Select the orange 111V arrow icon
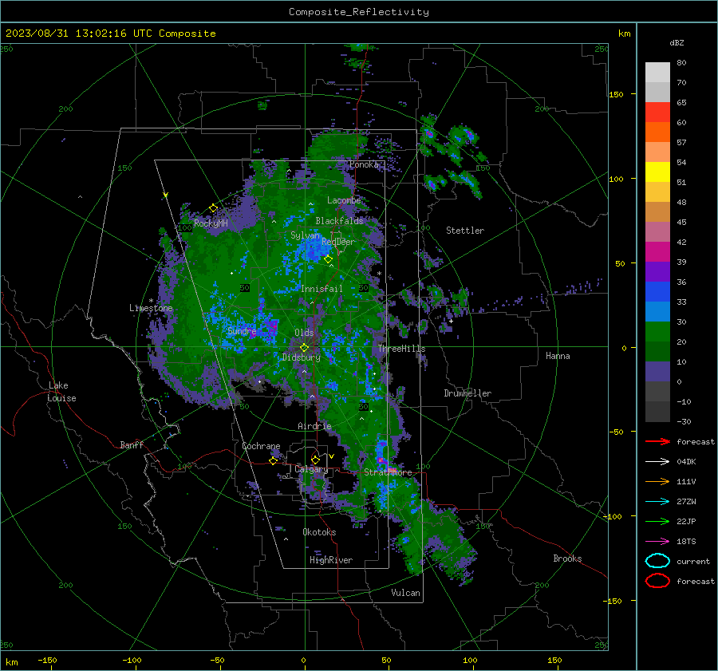Screen dimensions: 718x671 pyautogui.click(x=657, y=481)
